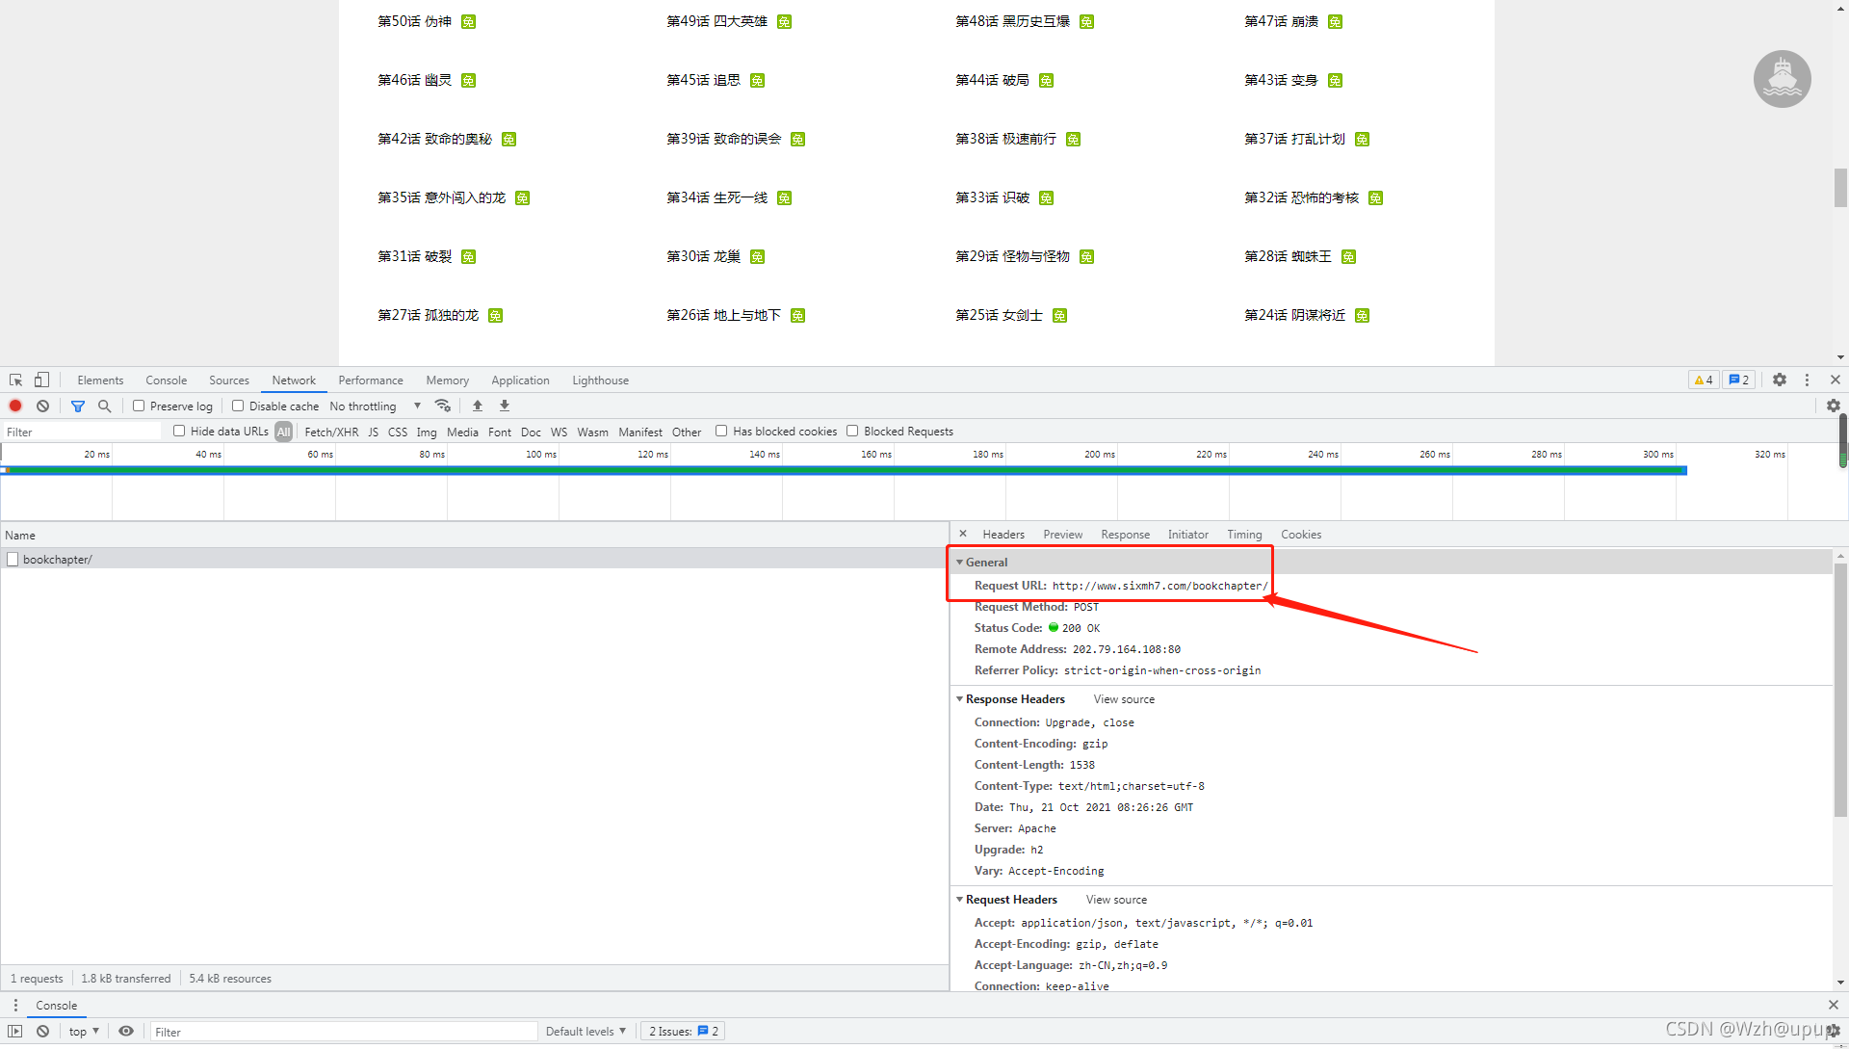Open network search magnifier
1849x1049 pixels.
pos(105,406)
